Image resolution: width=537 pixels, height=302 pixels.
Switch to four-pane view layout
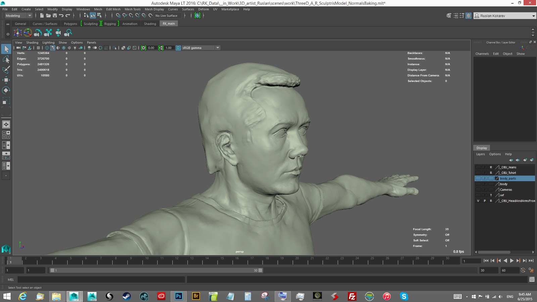6,135
